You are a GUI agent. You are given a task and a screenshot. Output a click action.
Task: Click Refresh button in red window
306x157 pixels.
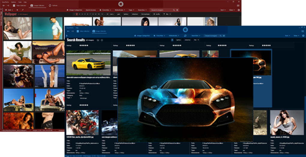pos(53,6)
